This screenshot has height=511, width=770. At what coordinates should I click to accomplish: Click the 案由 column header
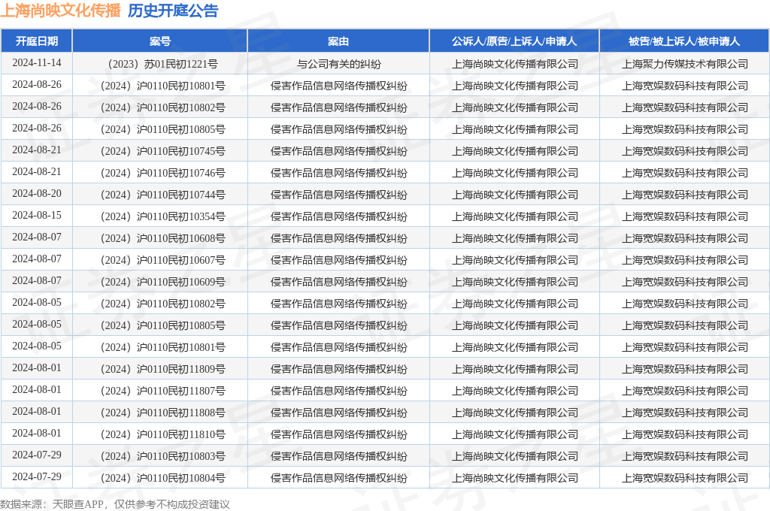point(338,41)
